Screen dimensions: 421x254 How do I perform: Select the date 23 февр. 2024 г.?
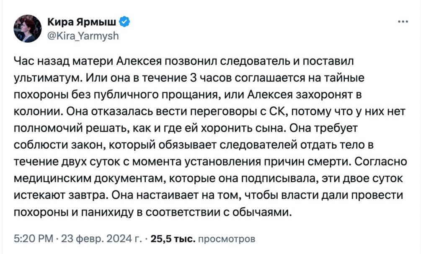pyautogui.click(x=101, y=239)
